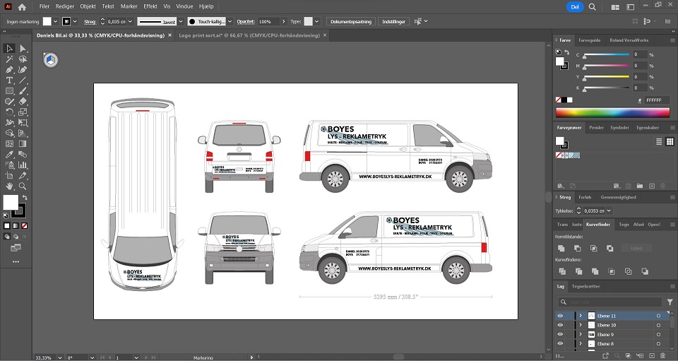Open search icon in top bar
Screen dimensions: 678x361
pos(593,6)
